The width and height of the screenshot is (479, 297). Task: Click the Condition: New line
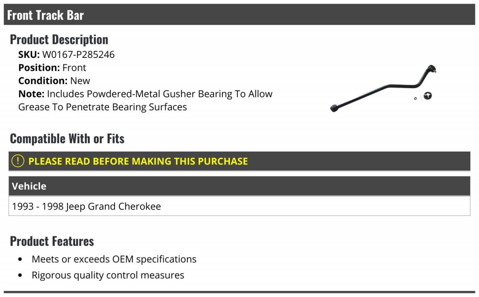tap(54, 81)
